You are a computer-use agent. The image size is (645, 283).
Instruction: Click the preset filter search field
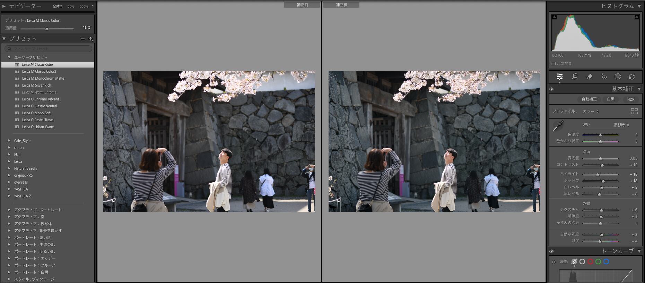click(x=49, y=49)
